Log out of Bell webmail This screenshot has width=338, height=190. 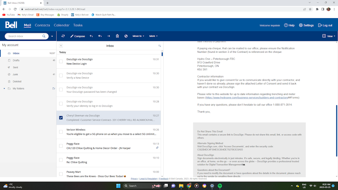(x=325, y=25)
